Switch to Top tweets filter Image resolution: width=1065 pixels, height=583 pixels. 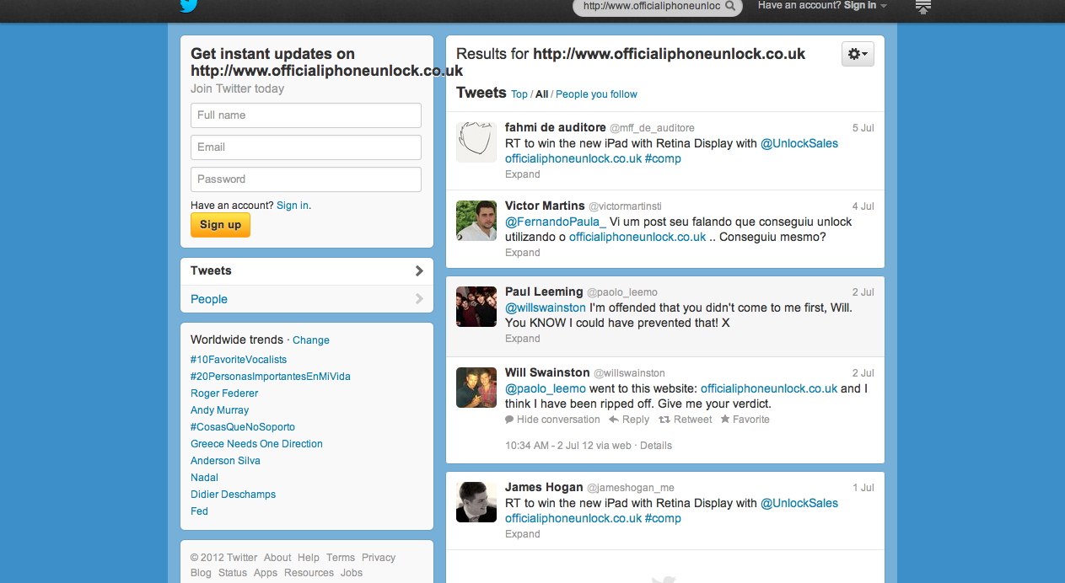click(519, 94)
